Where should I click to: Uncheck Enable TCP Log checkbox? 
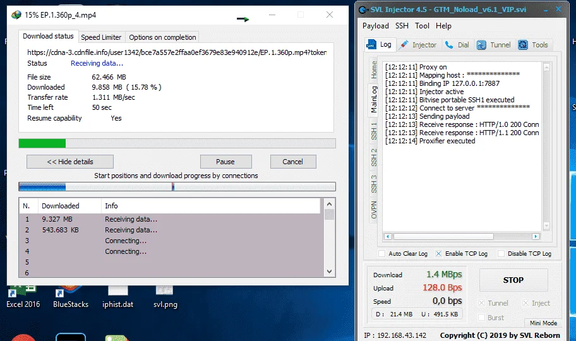pyautogui.click(x=438, y=254)
